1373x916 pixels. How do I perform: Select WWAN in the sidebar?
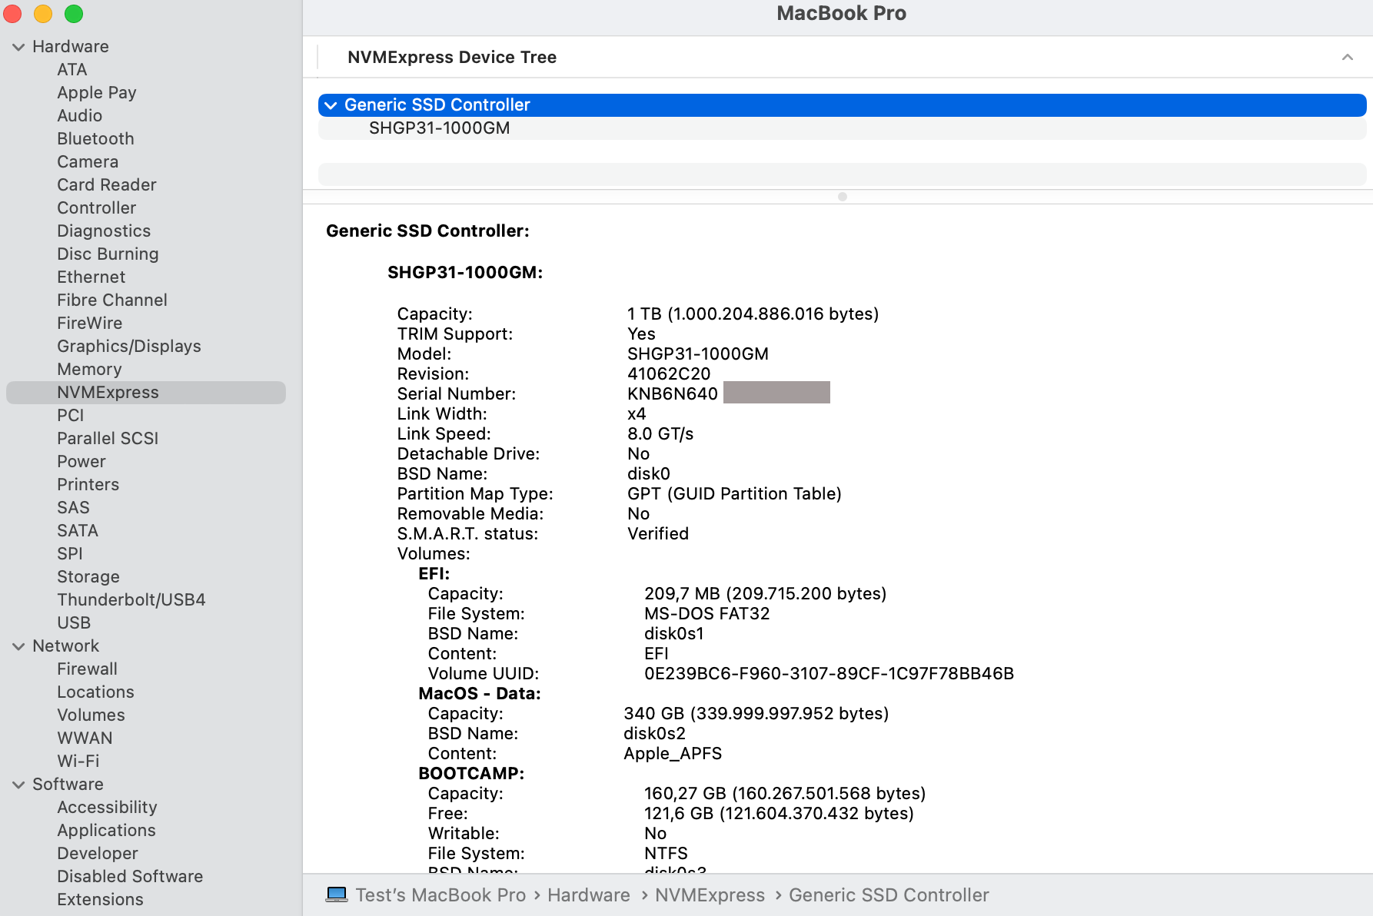85,738
